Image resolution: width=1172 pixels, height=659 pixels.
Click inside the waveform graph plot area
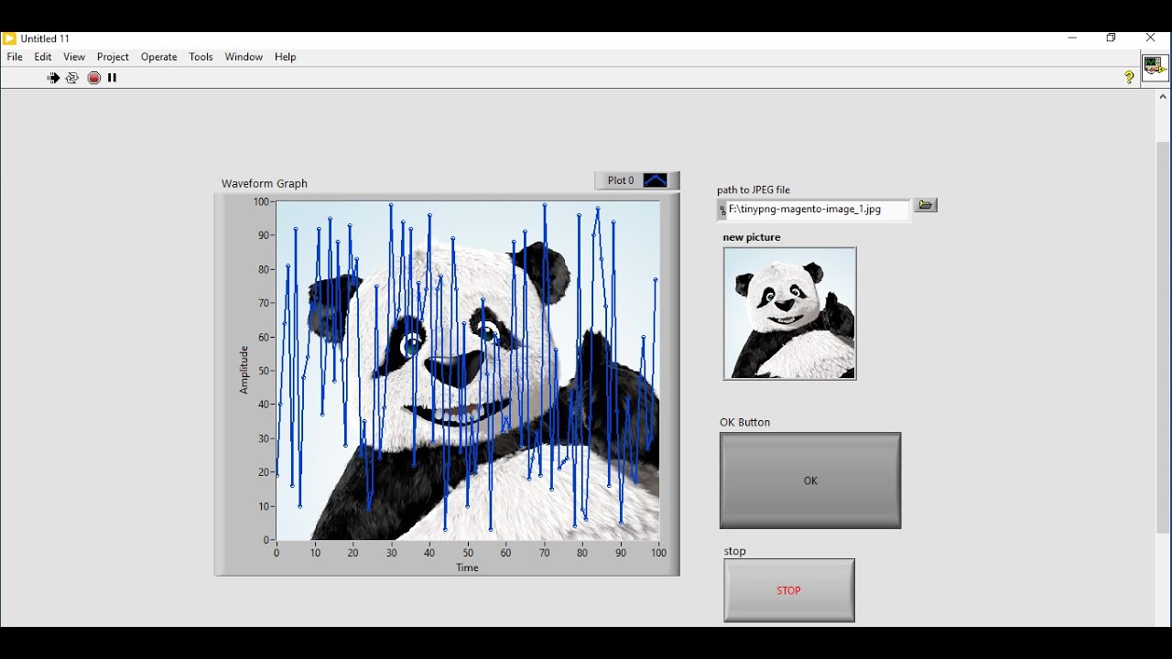tap(468, 371)
